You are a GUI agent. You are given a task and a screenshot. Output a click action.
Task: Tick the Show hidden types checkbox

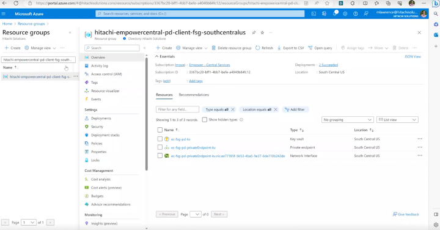205,120
